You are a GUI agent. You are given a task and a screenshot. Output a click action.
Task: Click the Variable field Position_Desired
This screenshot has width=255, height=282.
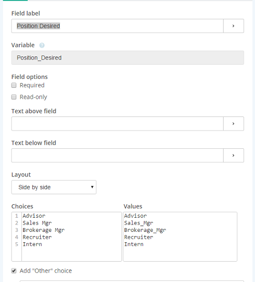(x=128, y=58)
